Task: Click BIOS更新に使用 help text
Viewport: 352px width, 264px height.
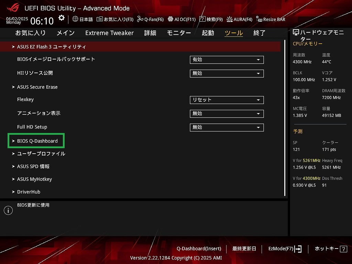Action: pos(33,205)
